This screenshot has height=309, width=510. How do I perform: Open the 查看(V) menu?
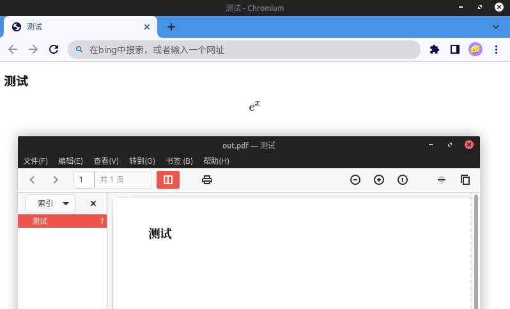pos(106,161)
